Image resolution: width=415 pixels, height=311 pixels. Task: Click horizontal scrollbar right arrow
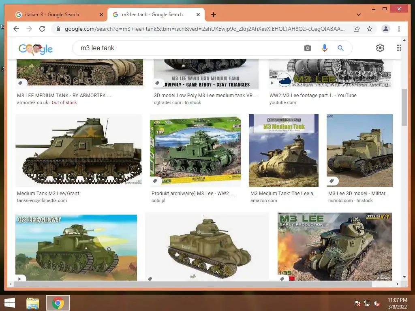pos(397,284)
